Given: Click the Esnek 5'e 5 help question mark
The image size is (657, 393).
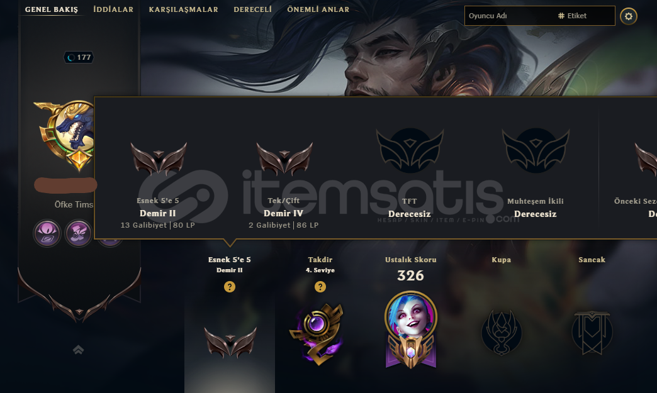Looking at the screenshot, I should click(230, 287).
